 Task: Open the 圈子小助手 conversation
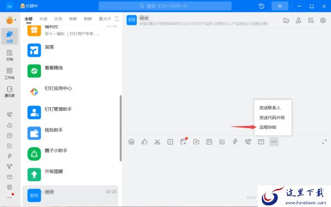tap(70, 154)
